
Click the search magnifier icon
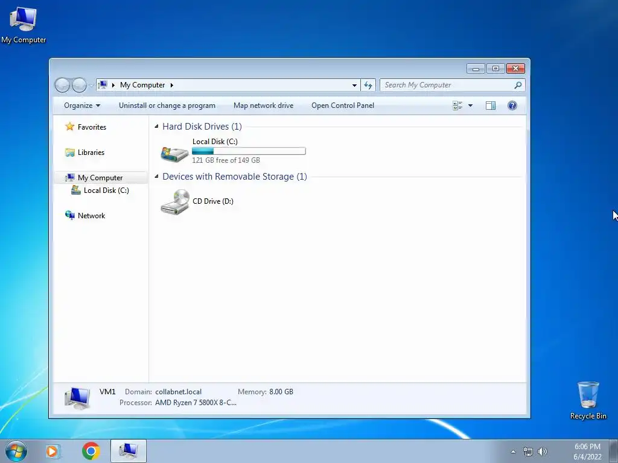click(518, 85)
